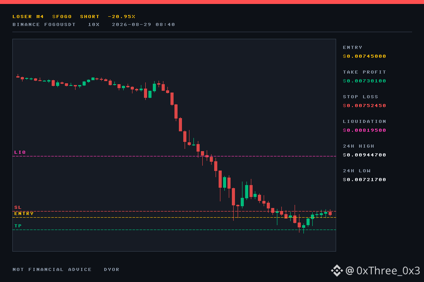Click the '10X' leverage text
424x282 pixels.
coord(94,25)
